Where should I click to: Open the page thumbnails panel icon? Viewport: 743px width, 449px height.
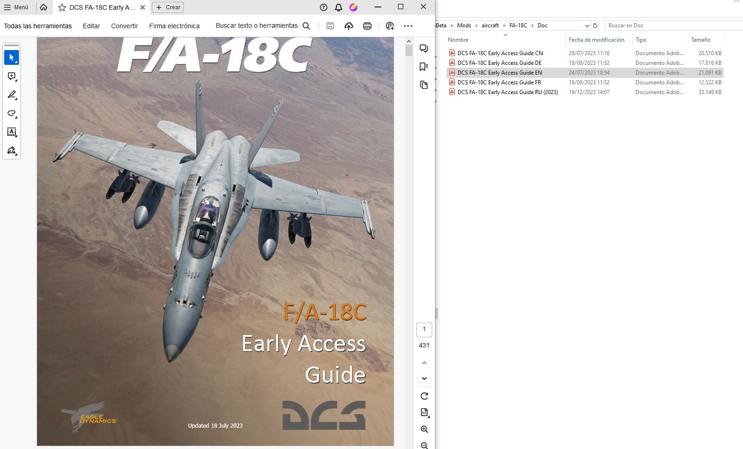pos(424,85)
